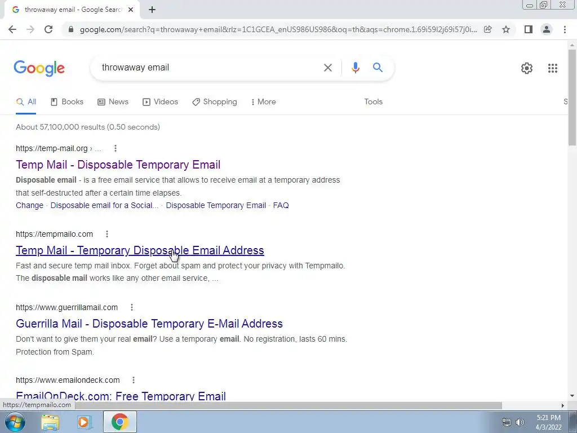Open Chrome side panel icon

coord(529,29)
